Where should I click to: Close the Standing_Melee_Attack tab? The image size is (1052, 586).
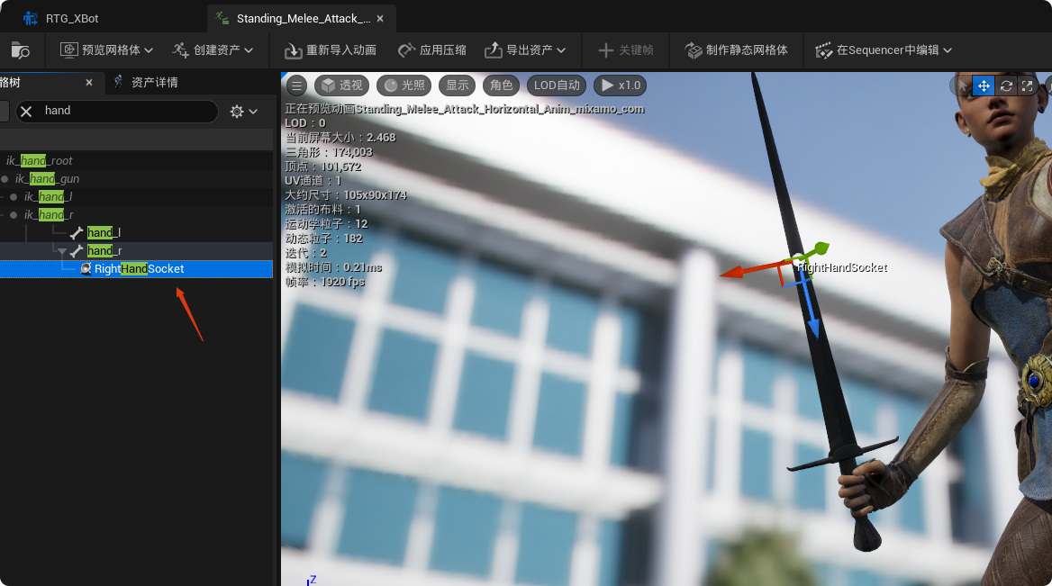pos(380,18)
